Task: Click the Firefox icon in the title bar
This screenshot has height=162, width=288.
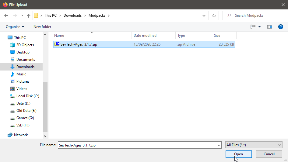Action: point(5,5)
